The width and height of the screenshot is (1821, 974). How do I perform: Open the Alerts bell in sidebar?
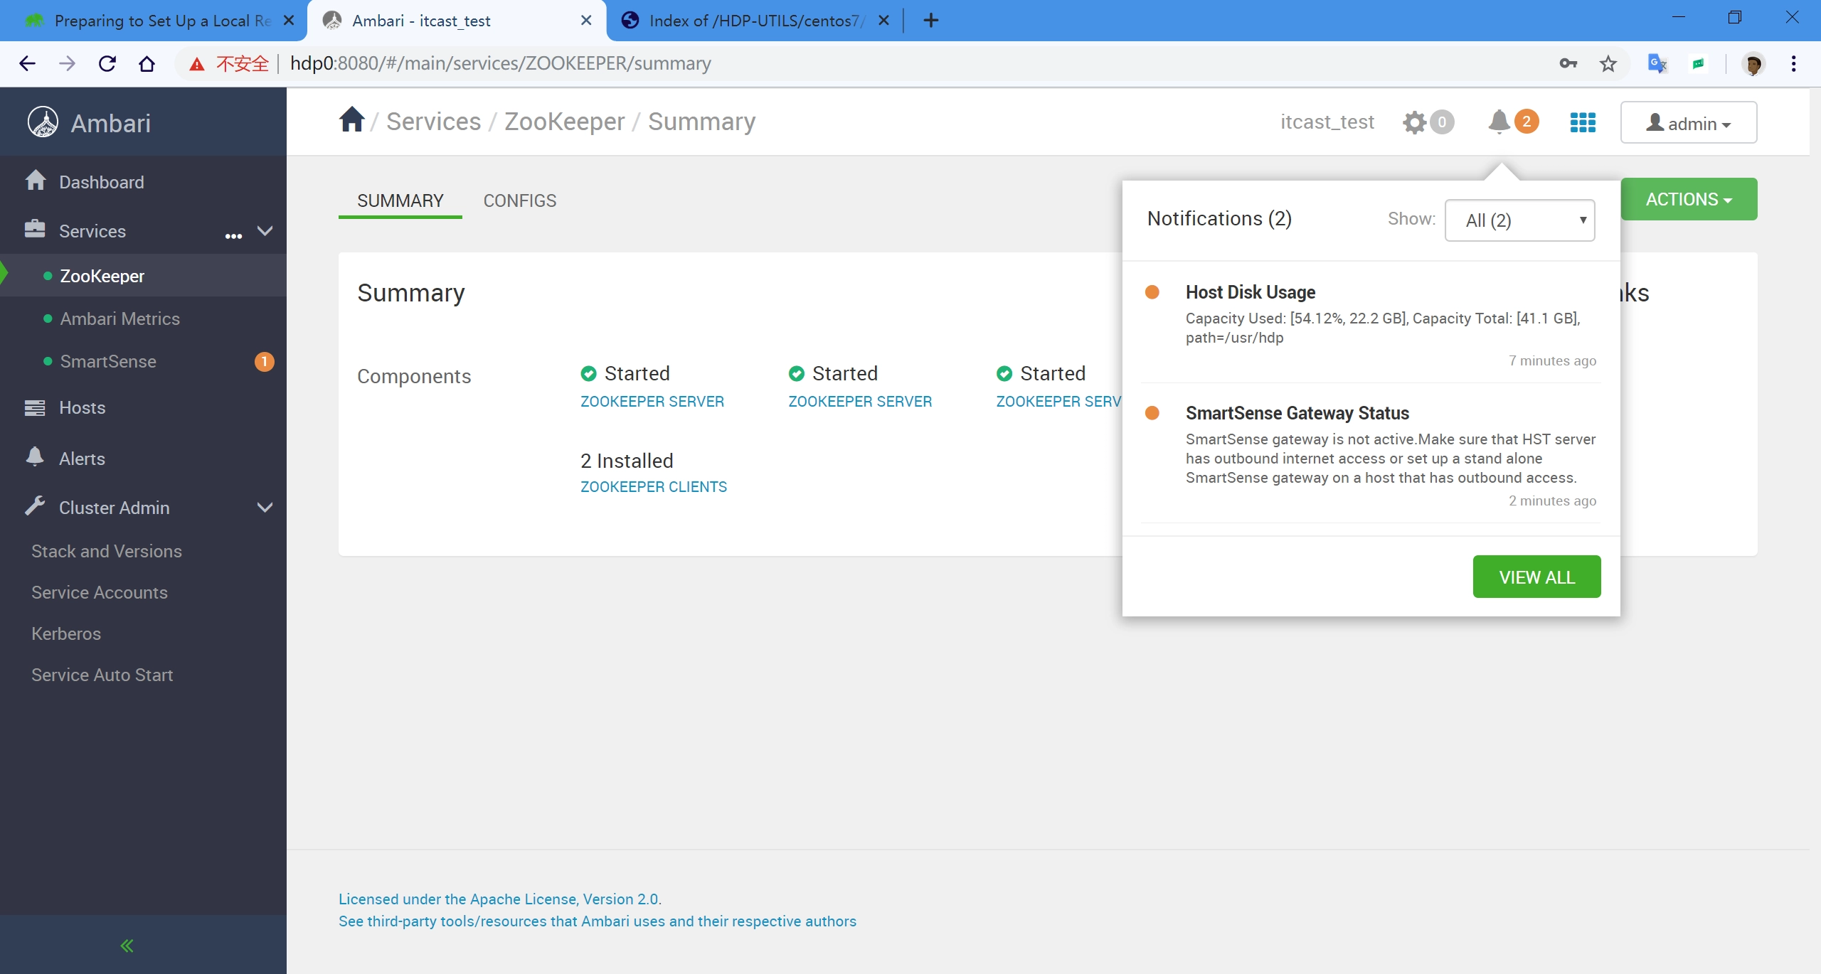(x=35, y=456)
